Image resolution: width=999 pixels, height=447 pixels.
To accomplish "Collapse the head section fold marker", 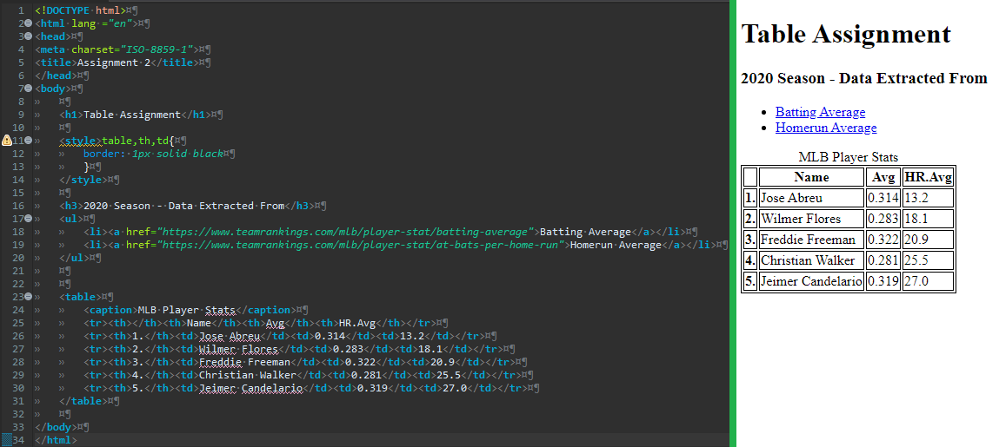I will pyautogui.click(x=29, y=36).
